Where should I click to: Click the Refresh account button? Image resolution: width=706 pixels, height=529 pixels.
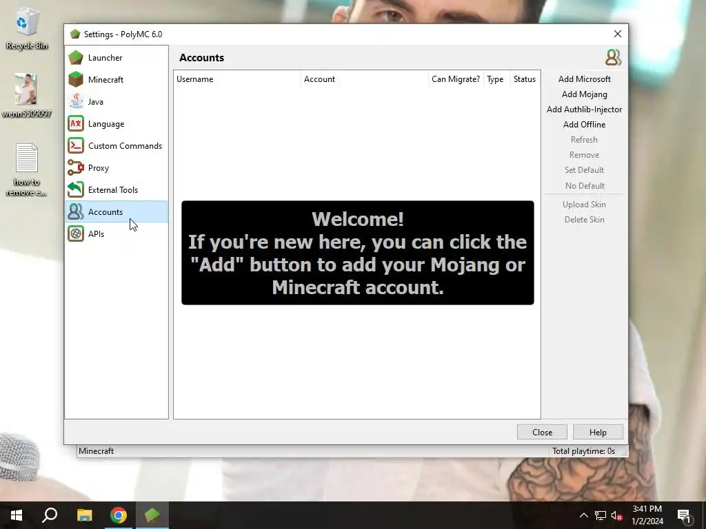coord(585,140)
